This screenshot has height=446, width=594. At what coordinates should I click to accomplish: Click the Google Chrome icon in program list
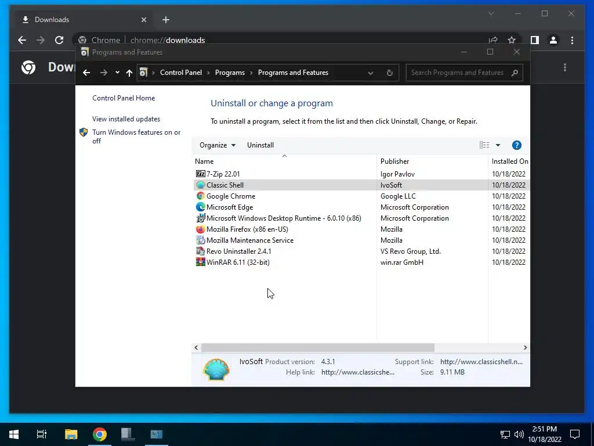click(x=200, y=196)
